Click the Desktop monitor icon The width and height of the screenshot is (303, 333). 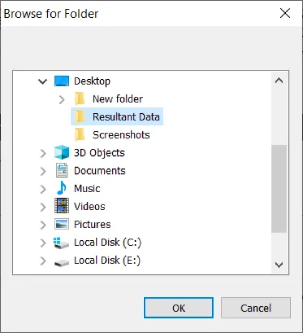61,81
